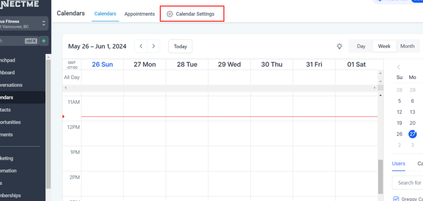
Task: Switch calendar to Month view
Action: coord(407,46)
